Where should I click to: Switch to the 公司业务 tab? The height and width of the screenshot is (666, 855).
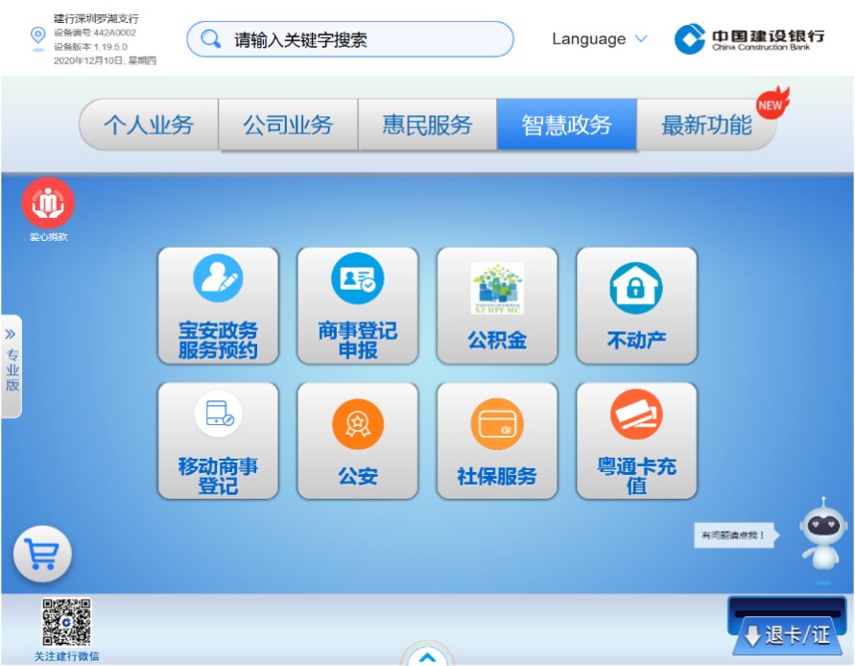288,125
